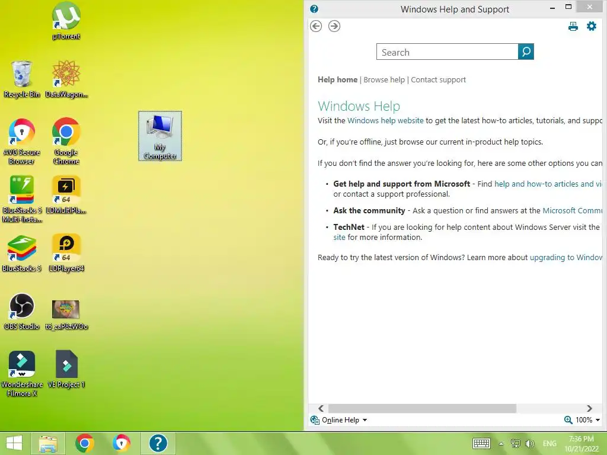Open TechNet site link

pos(339,238)
